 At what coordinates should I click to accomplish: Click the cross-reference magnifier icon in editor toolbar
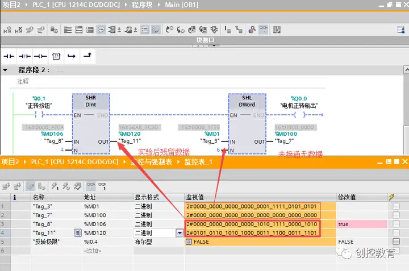click(252, 30)
